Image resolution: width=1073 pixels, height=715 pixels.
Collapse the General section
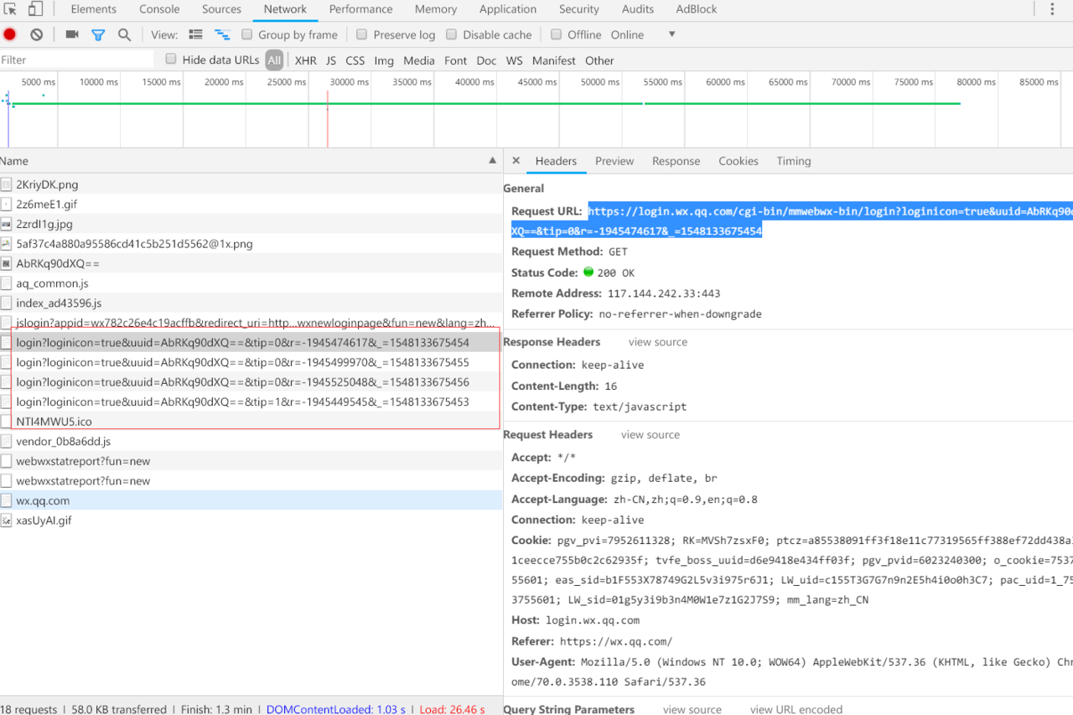(524, 189)
